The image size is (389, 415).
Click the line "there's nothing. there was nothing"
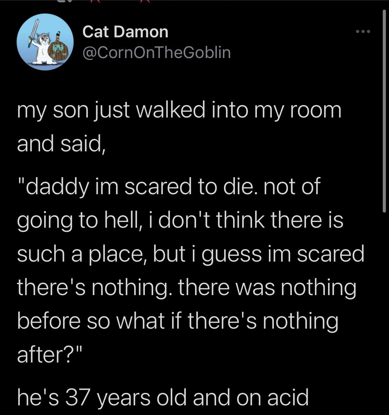(186, 287)
